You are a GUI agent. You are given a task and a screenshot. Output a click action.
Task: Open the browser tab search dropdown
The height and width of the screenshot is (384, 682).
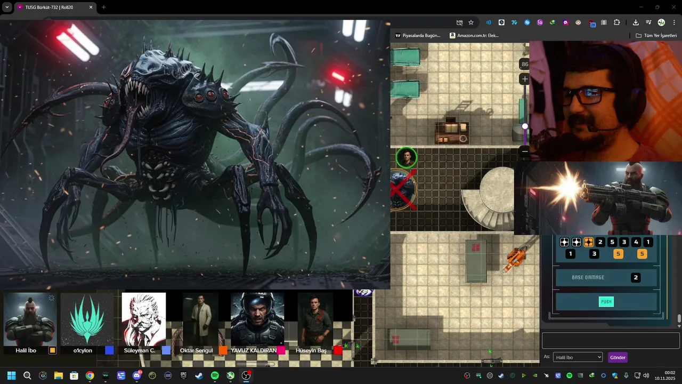(x=7, y=7)
